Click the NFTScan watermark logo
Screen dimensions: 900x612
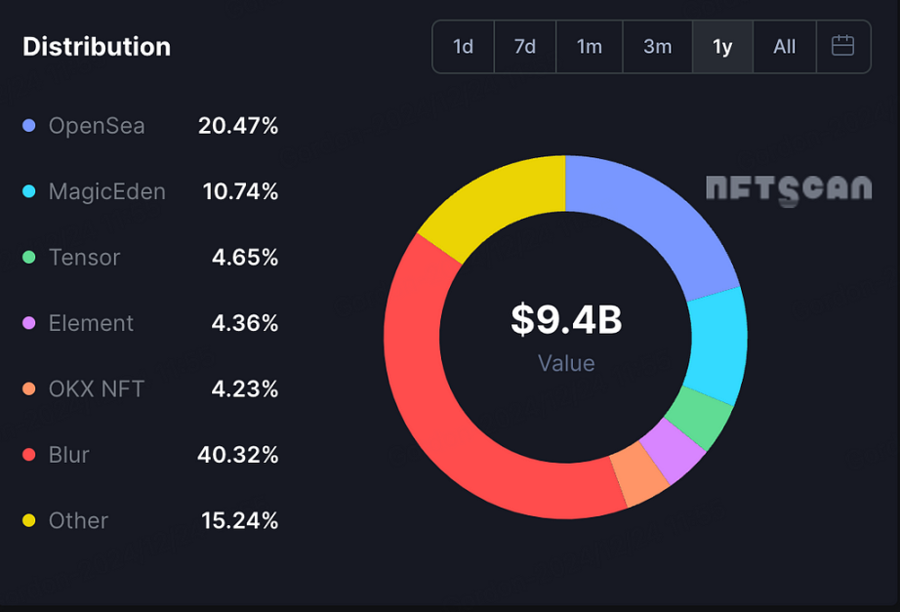click(789, 189)
